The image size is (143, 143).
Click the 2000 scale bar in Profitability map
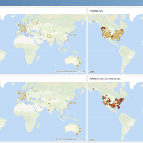(x=92, y=72)
